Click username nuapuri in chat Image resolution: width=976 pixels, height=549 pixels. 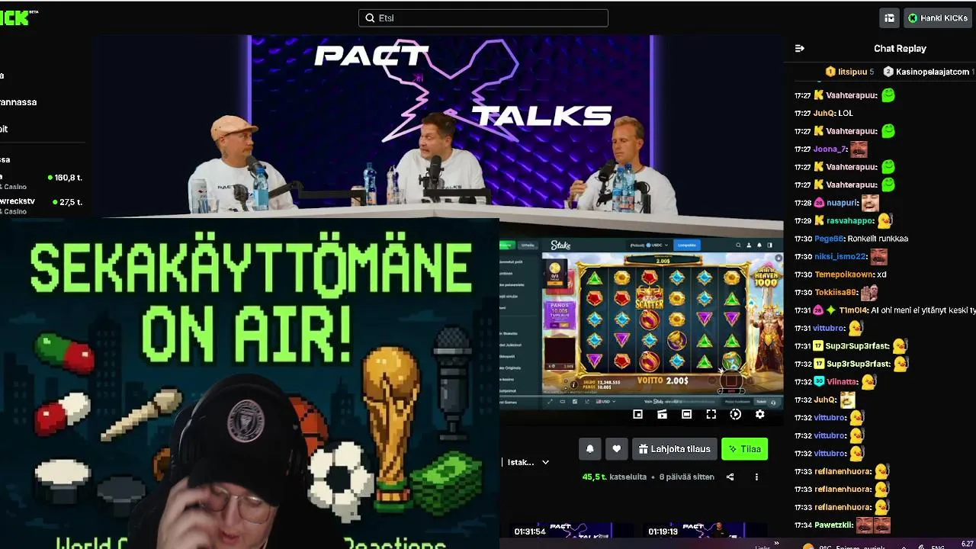coord(843,203)
